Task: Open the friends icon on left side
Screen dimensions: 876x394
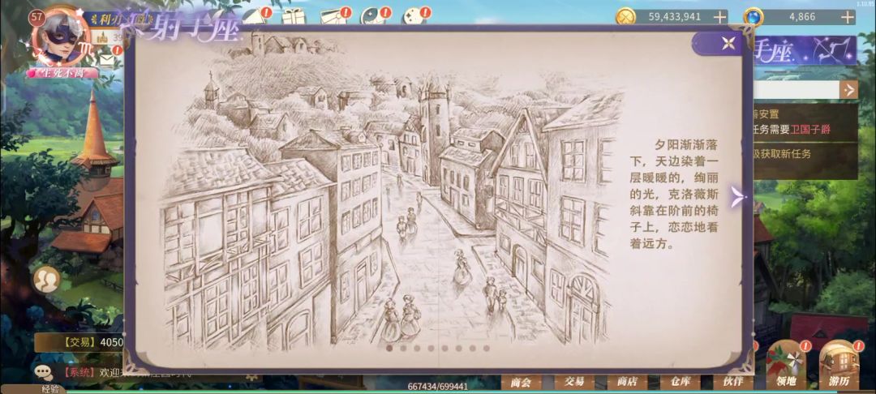Action: [46, 281]
